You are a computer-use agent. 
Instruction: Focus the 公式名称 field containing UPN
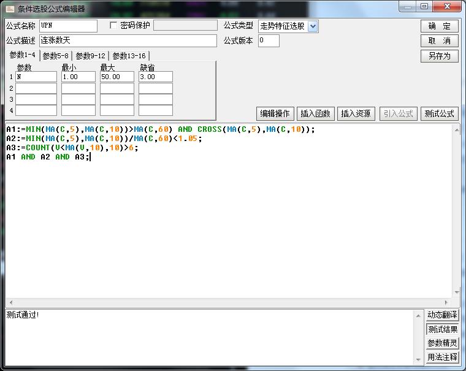68,26
